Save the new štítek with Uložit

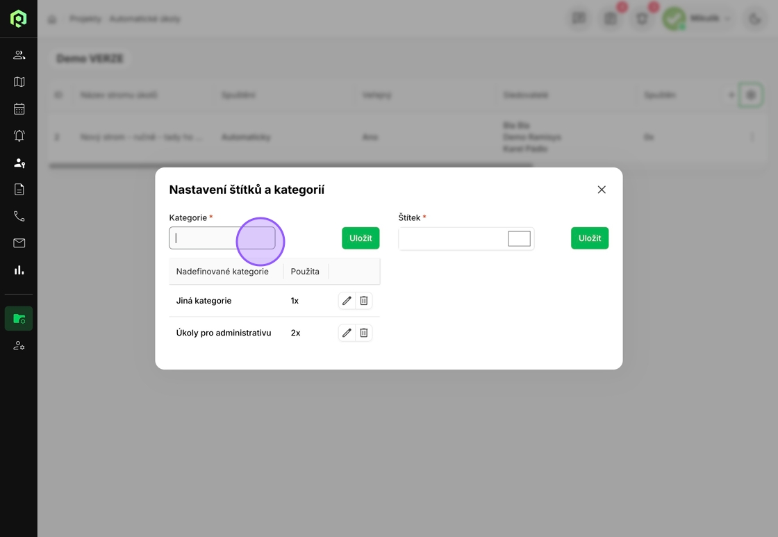coord(590,238)
